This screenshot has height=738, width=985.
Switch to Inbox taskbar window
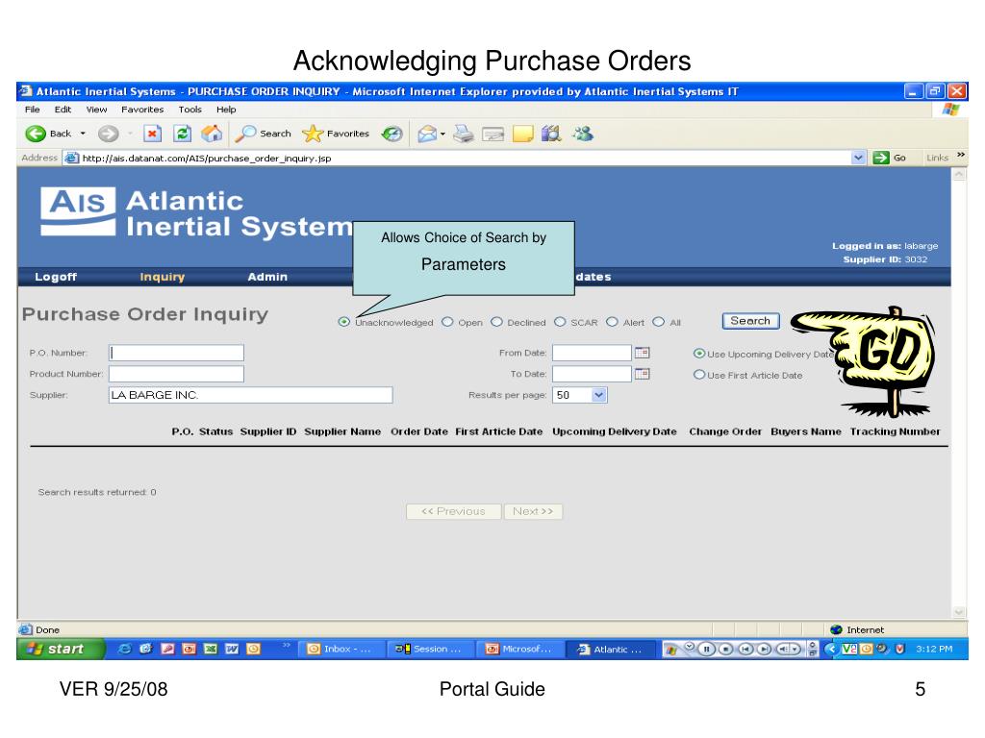click(340, 649)
